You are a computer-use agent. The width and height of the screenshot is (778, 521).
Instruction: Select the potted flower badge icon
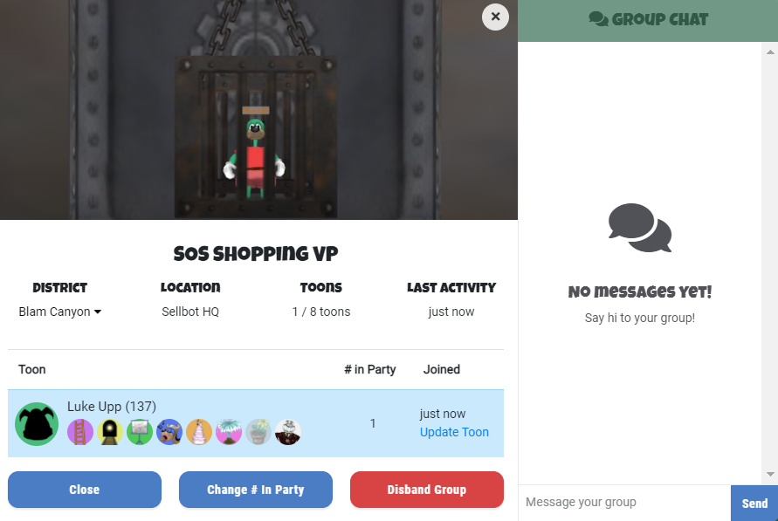258,431
